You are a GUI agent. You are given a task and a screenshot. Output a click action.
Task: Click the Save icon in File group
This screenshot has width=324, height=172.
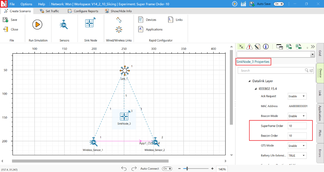click(6, 20)
